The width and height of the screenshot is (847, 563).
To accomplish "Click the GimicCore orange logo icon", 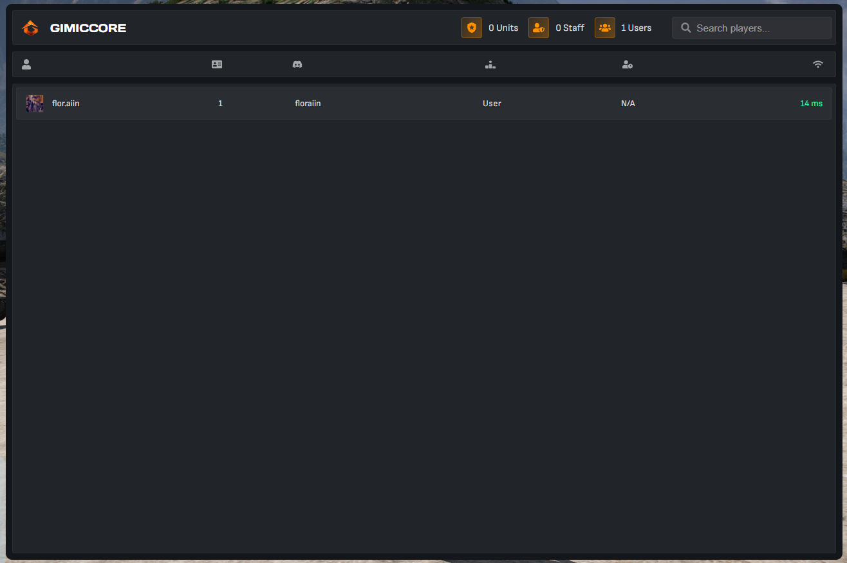I will [x=30, y=28].
